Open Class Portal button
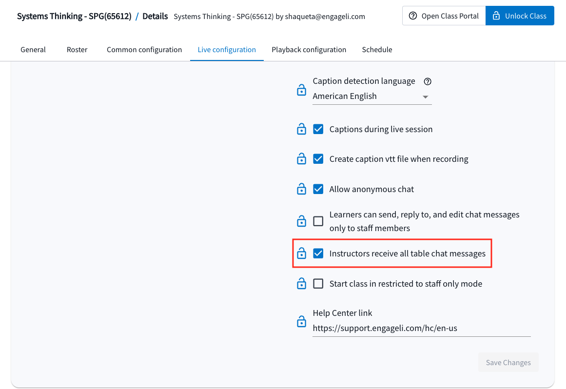This screenshot has height=389, width=566. 444,16
